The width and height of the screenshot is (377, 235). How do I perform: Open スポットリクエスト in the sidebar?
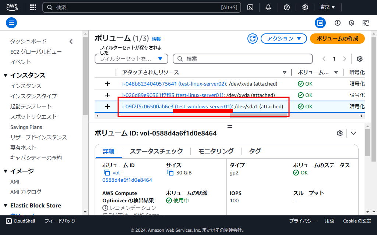pyautogui.click(x=34, y=116)
